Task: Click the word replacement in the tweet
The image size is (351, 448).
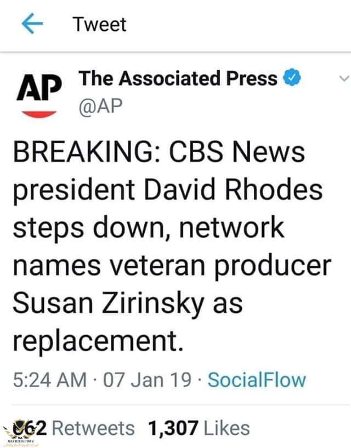Action: tap(96, 341)
